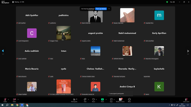Open the Chat panel
The width and height of the screenshot is (191, 107).
85,100
